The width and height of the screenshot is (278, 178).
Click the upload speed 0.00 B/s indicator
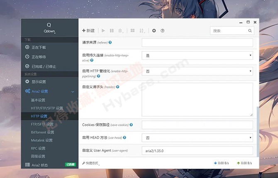coord(244,163)
